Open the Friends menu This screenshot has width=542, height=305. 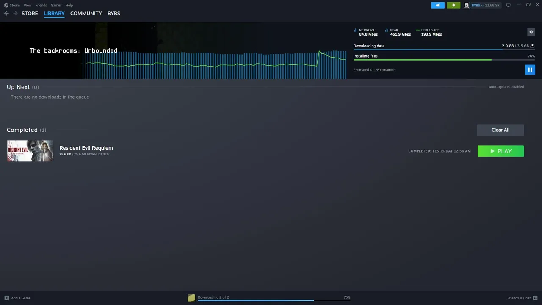41,5
